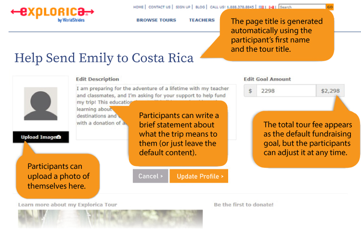
Task: Go to the Home link
Action: pos(138,7)
